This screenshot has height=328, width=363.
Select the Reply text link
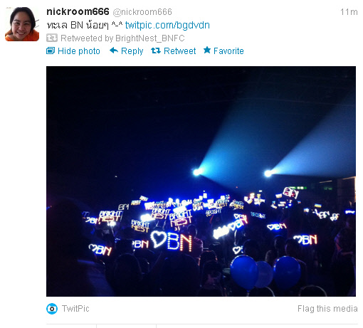pos(132,51)
